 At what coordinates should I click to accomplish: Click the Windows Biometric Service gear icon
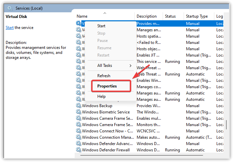tap(79, 112)
